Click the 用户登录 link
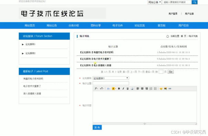This screenshot has width=208, height=136. (173, 14)
